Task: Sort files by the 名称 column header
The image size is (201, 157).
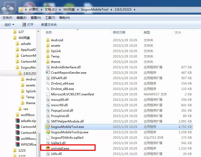Action: point(77,32)
